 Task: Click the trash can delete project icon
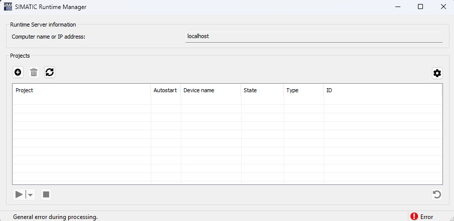34,73
